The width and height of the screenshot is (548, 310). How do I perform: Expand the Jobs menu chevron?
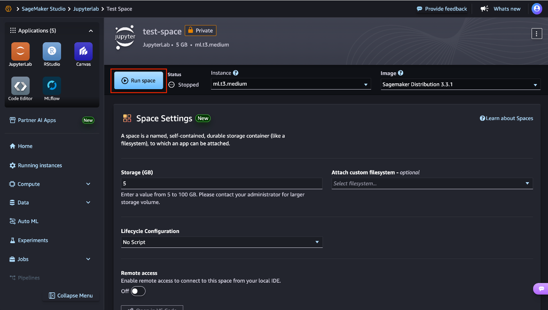(88, 259)
